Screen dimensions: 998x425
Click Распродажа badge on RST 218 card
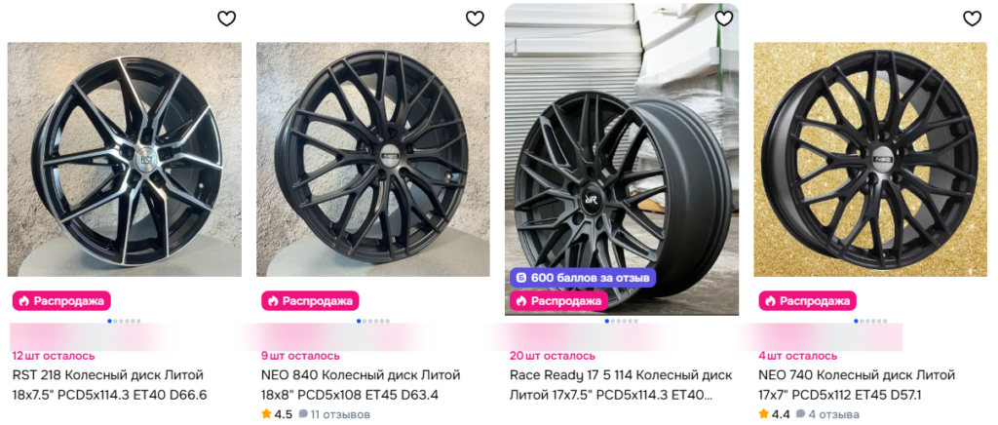pos(60,300)
